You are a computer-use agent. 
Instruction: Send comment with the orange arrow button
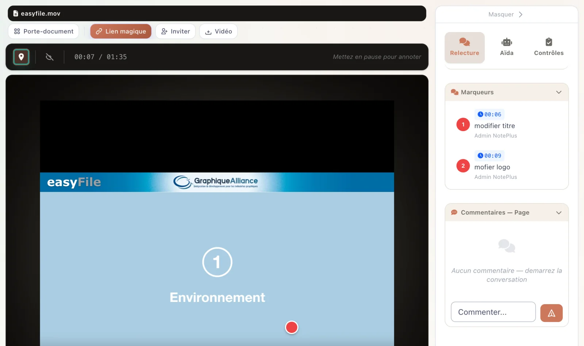(552, 313)
